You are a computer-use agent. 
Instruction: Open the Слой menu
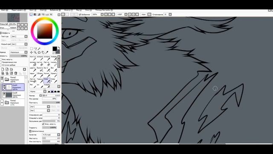tap(43, 10)
